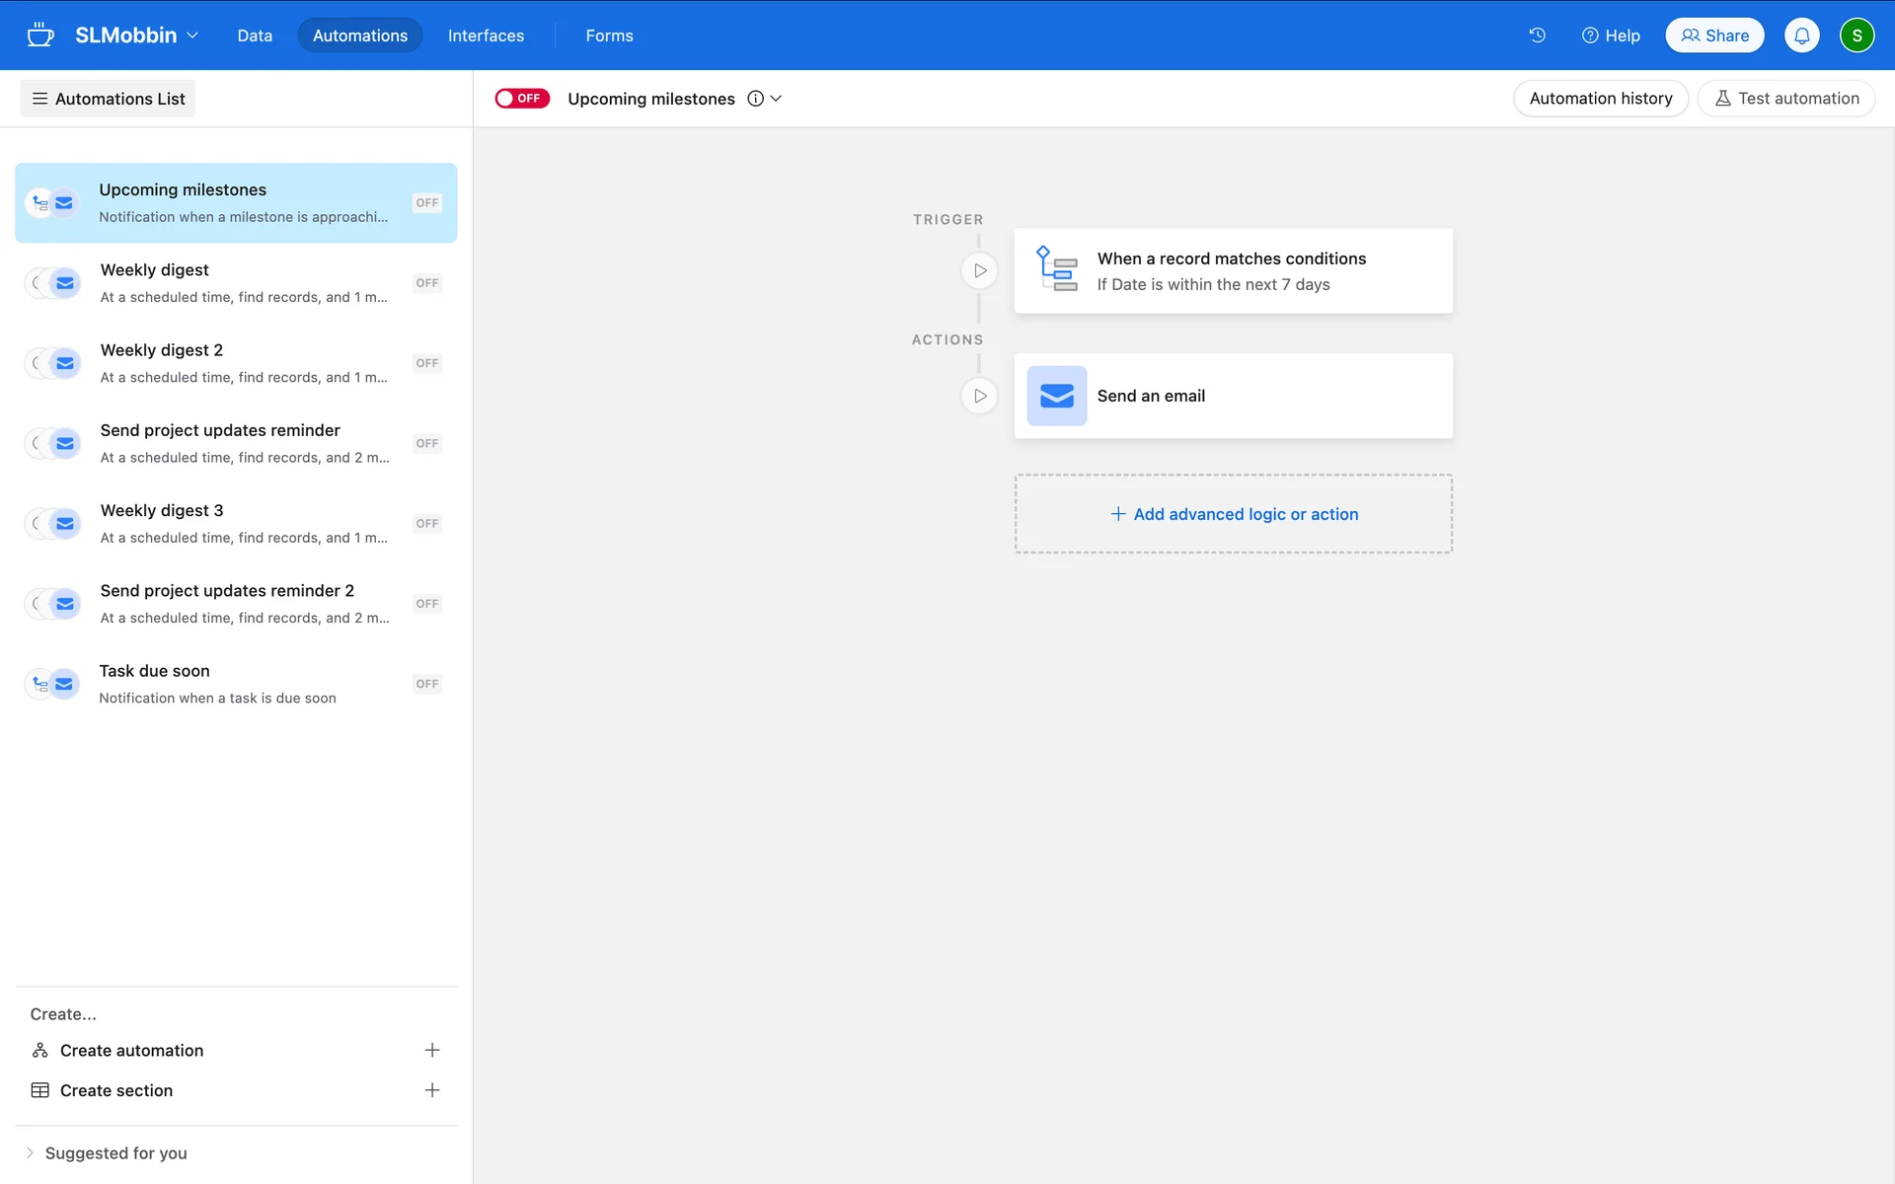1895x1184 pixels.
Task: Open the user avatar S
Action: pos(1857,36)
